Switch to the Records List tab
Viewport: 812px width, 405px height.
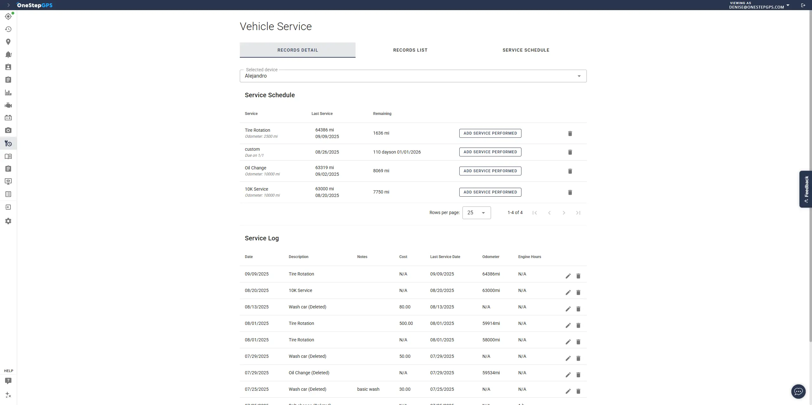[410, 50]
